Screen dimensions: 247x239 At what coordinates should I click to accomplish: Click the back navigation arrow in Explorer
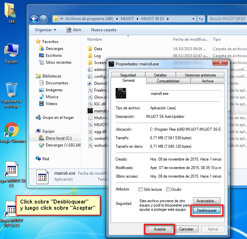point(34,19)
